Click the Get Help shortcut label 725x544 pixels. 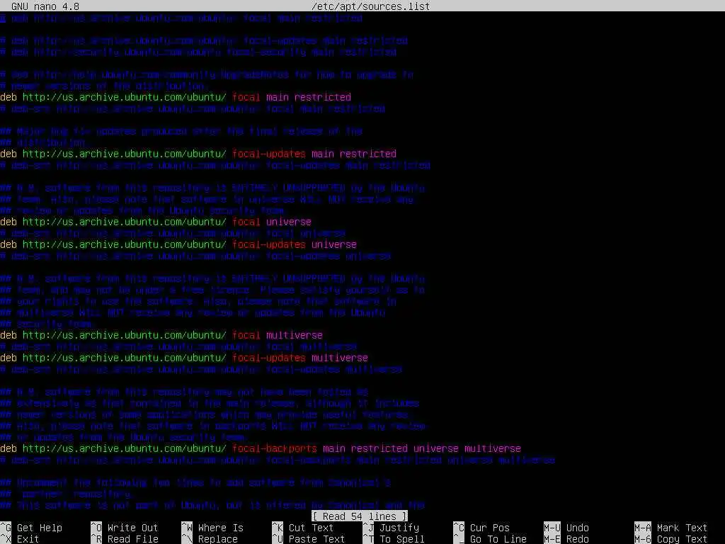click(x=40, y=528)
